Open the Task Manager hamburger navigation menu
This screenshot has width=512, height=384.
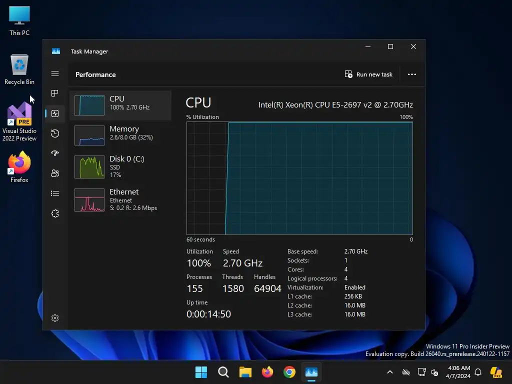(x=55, y=73)
